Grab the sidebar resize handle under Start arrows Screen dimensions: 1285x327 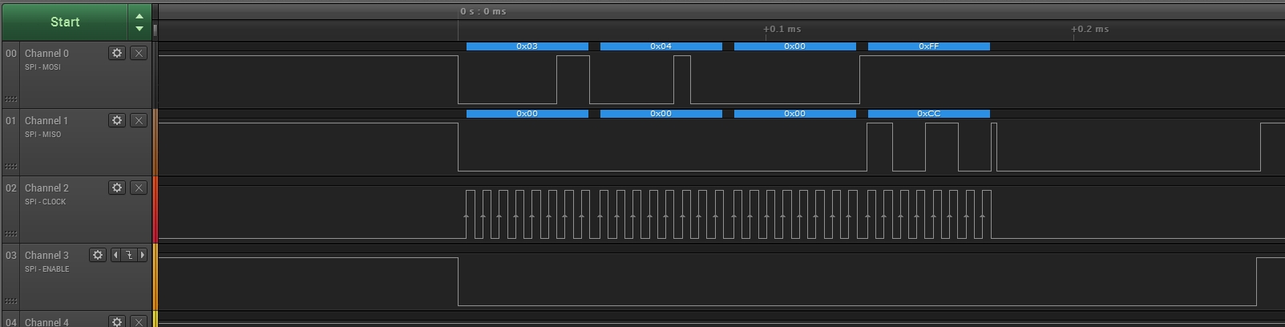tap(156, 30)
